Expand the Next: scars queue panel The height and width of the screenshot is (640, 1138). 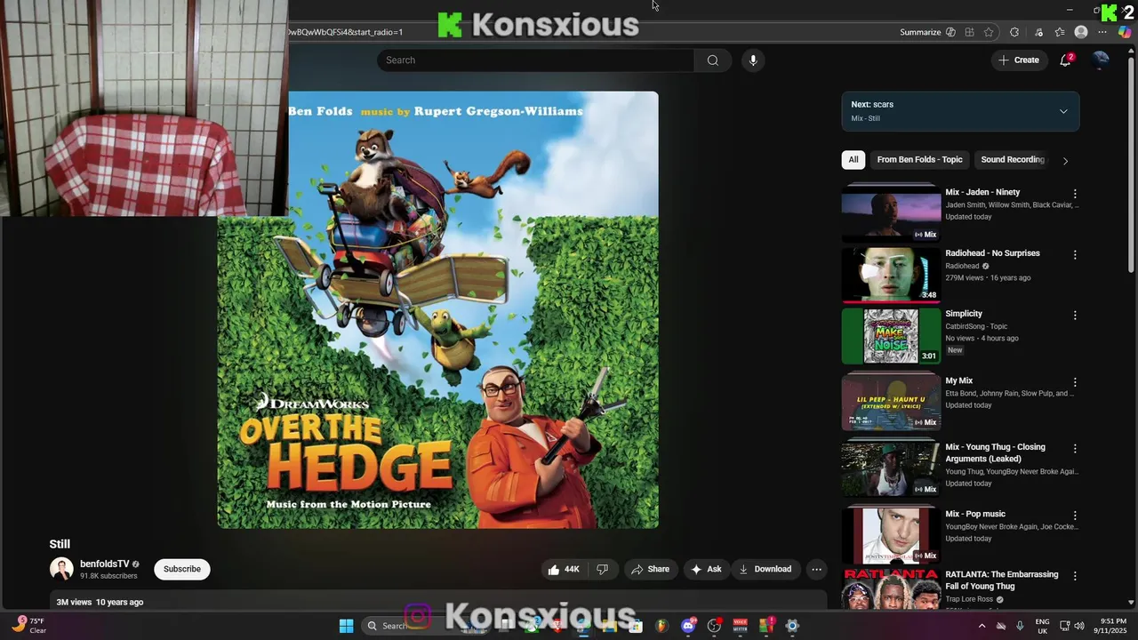click(1063, 111)
